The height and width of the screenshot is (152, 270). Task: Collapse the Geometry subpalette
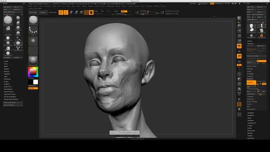pos(250,44)
